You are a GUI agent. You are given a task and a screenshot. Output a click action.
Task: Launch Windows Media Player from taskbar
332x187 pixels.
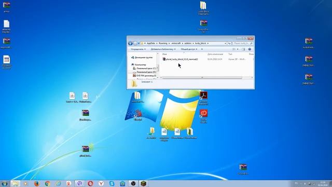click(26, 183)
